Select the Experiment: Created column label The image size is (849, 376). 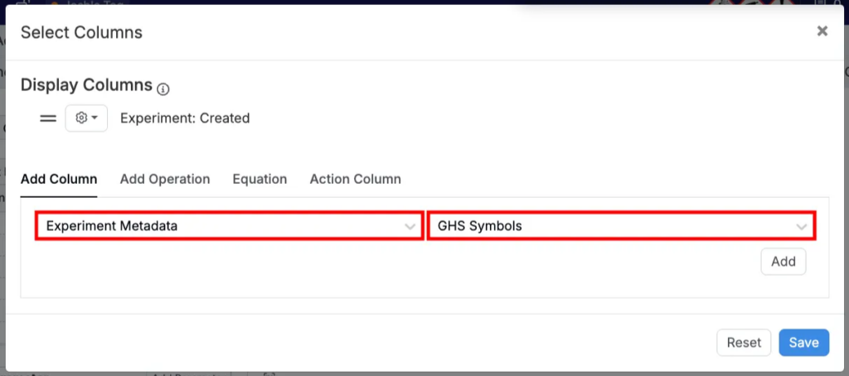(x=185, y=118)
